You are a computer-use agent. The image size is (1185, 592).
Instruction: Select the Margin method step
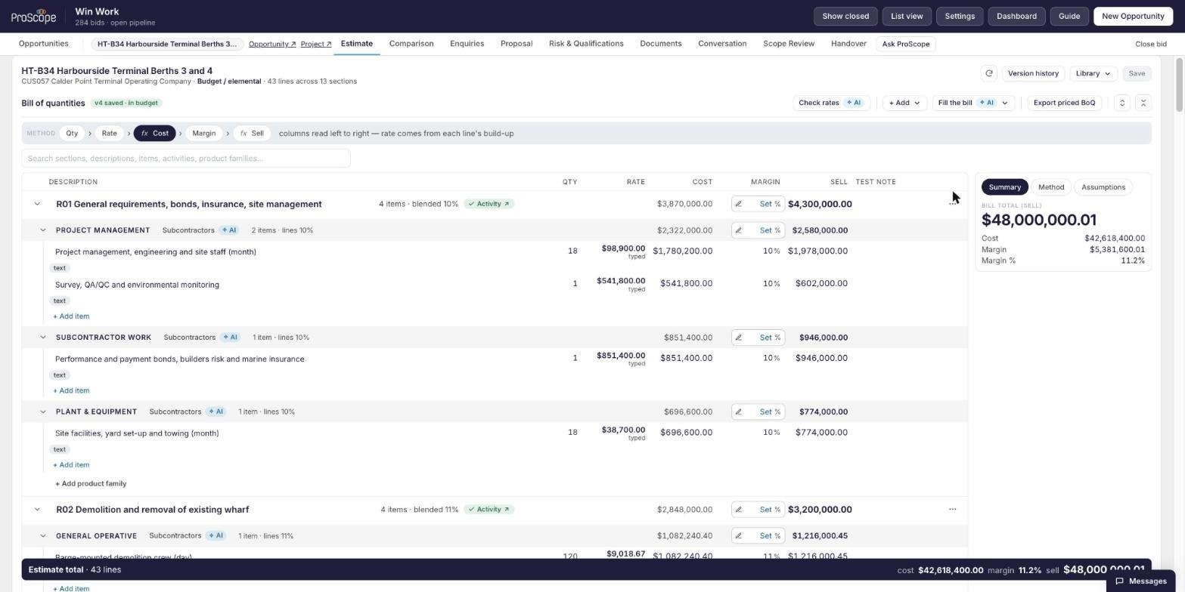(203, 134)
